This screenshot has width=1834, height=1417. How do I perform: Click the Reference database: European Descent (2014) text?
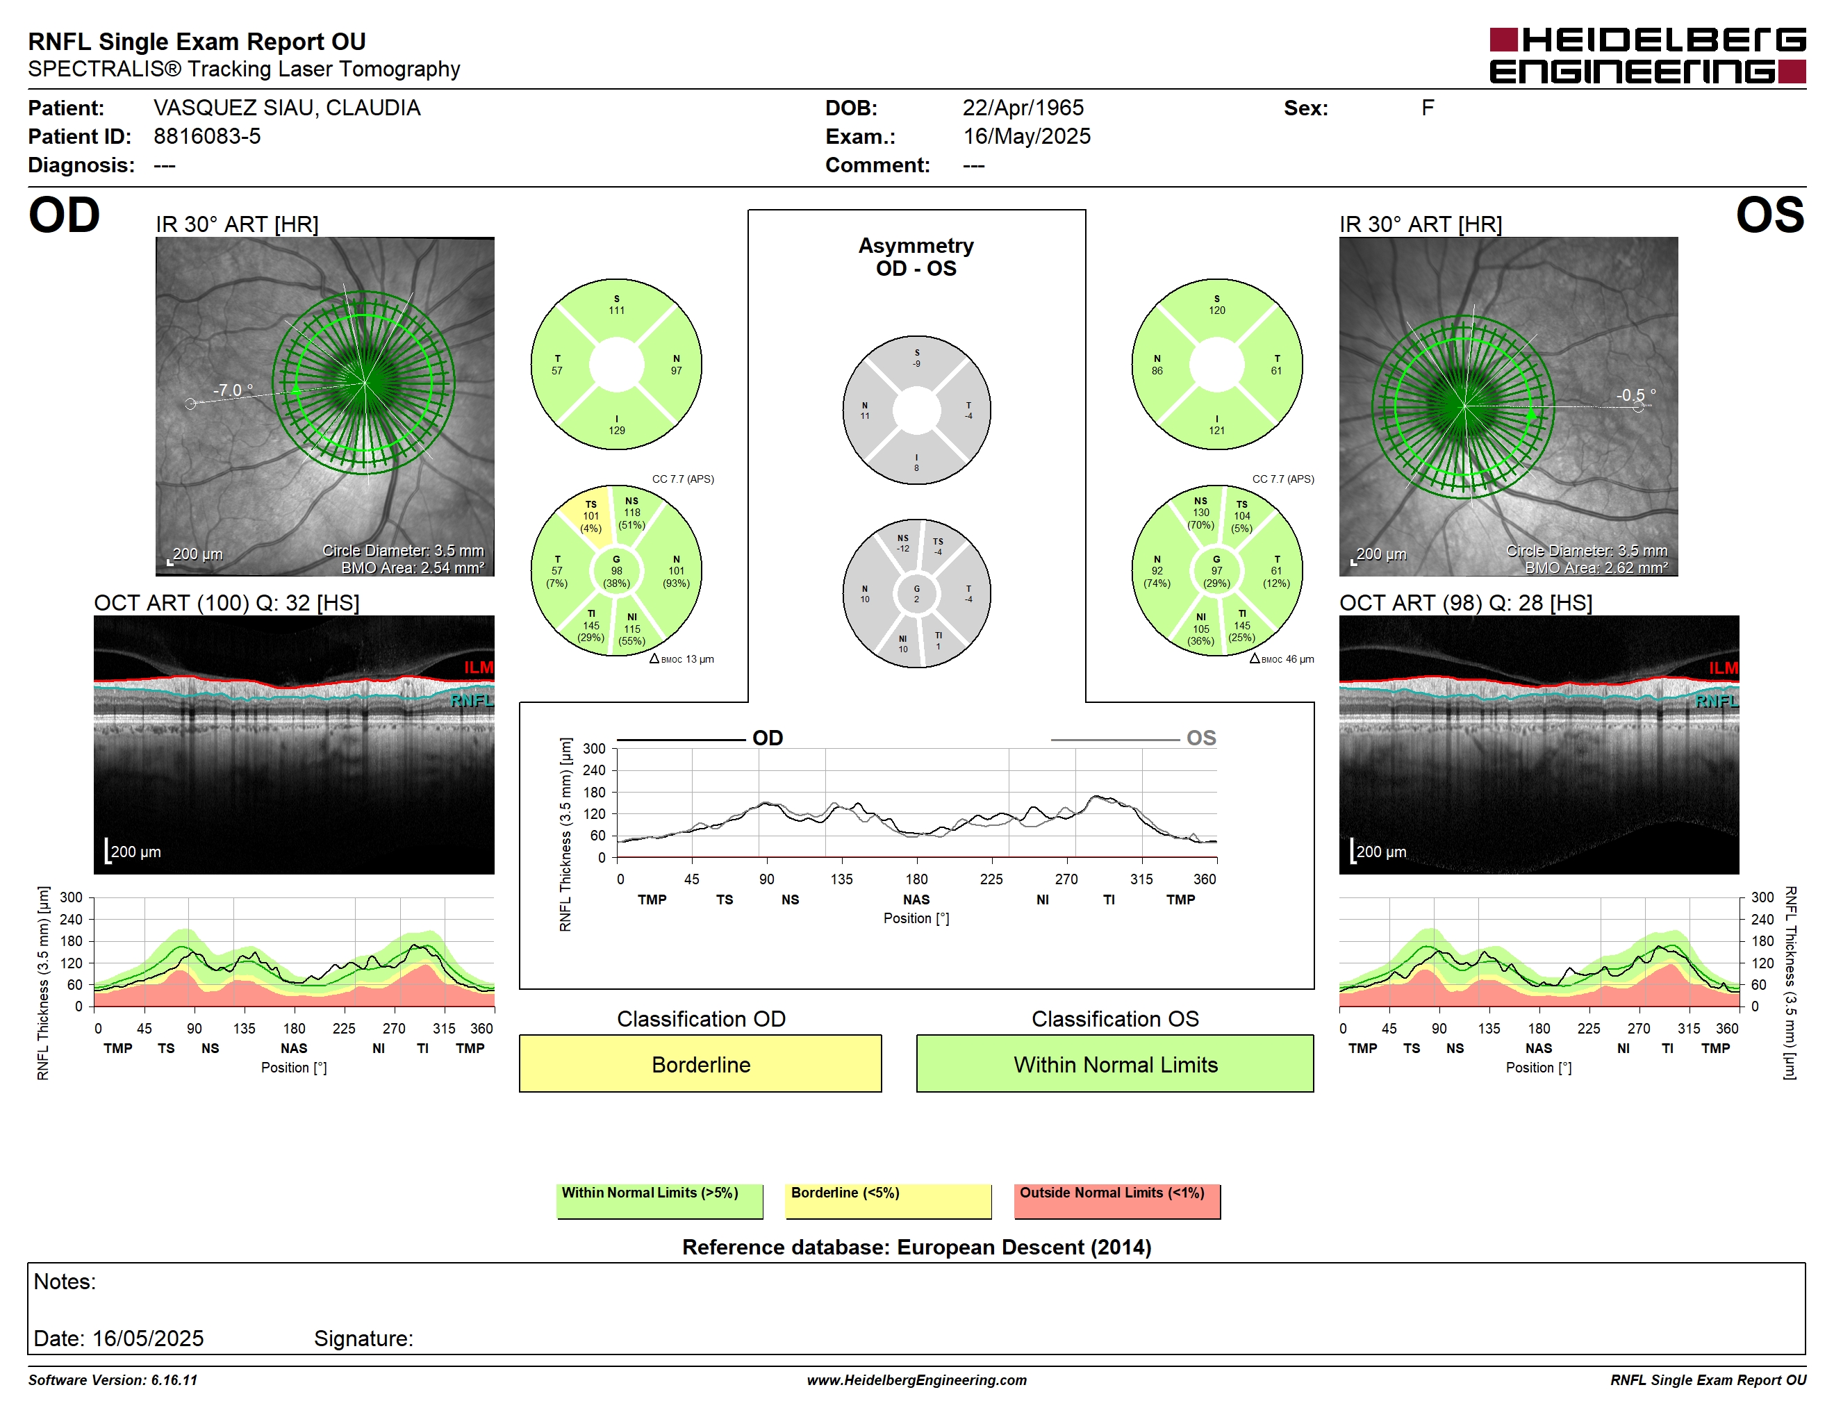point(916,1247)
